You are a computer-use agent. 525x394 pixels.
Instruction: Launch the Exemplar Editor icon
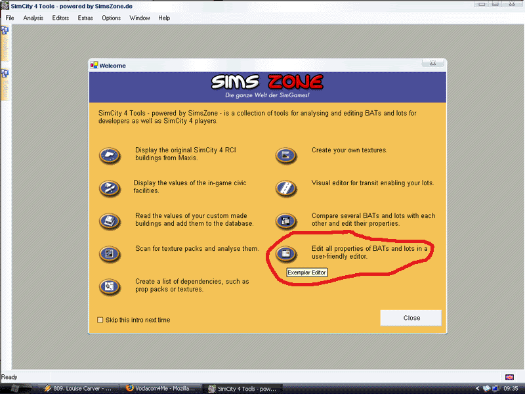[286, 253]
